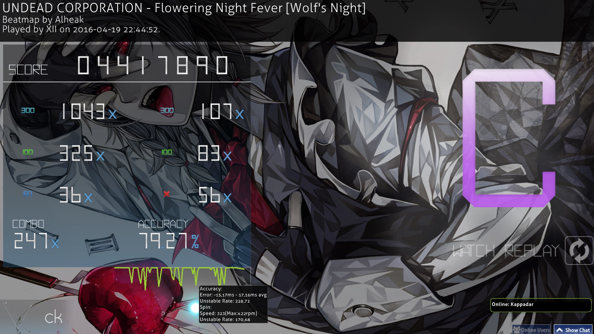Click the first Unstable Rate: 228,72 line
The height and width of the screenshot is (334, 594).
click(225, 301)
